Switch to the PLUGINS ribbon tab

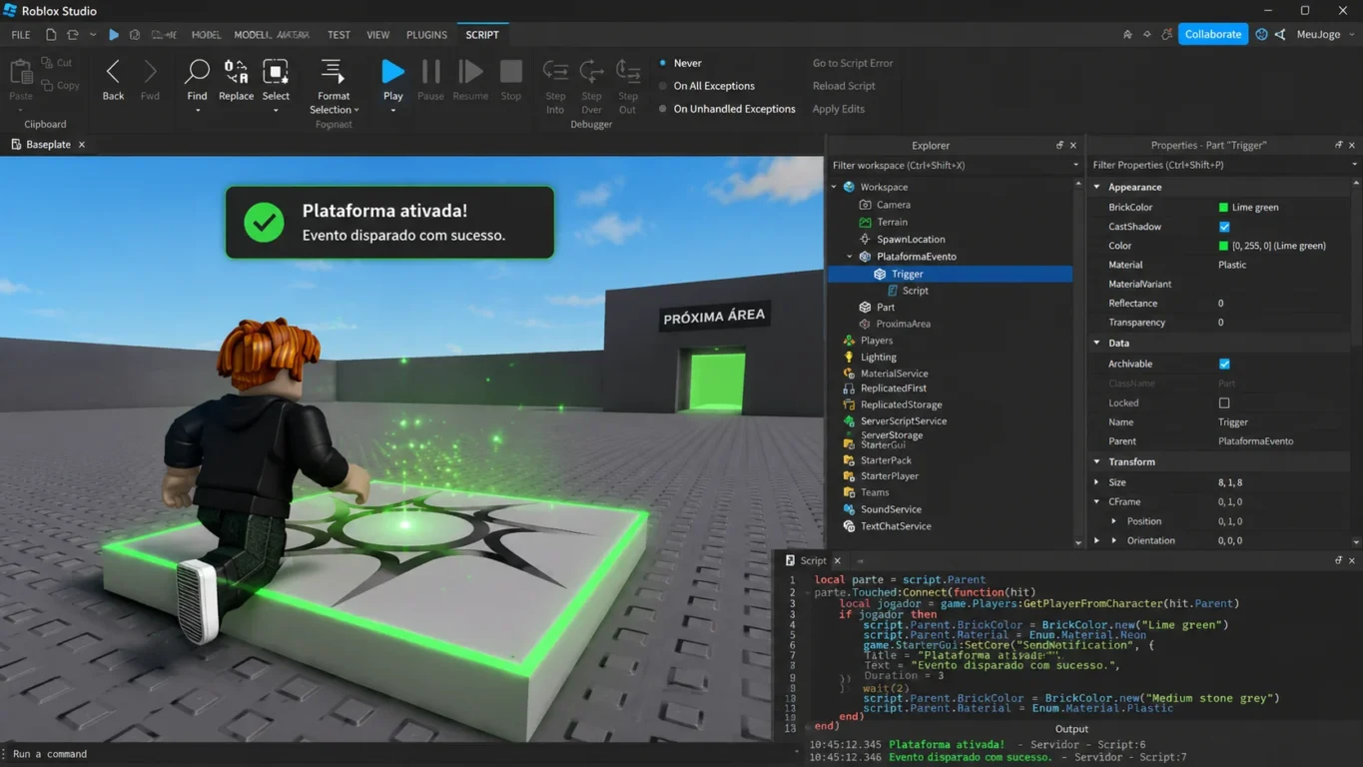coord(426,35)
